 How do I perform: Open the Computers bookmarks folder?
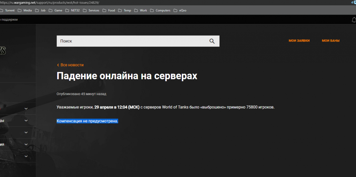point(160,10)
